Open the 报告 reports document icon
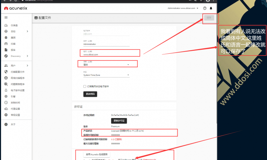The image size is (267, 160). [6, 50]
